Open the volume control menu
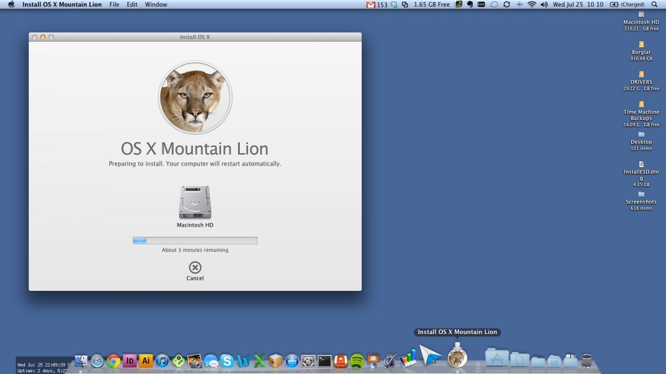The width and height of the screenshot is (666, 374). [x=544, y=4]
